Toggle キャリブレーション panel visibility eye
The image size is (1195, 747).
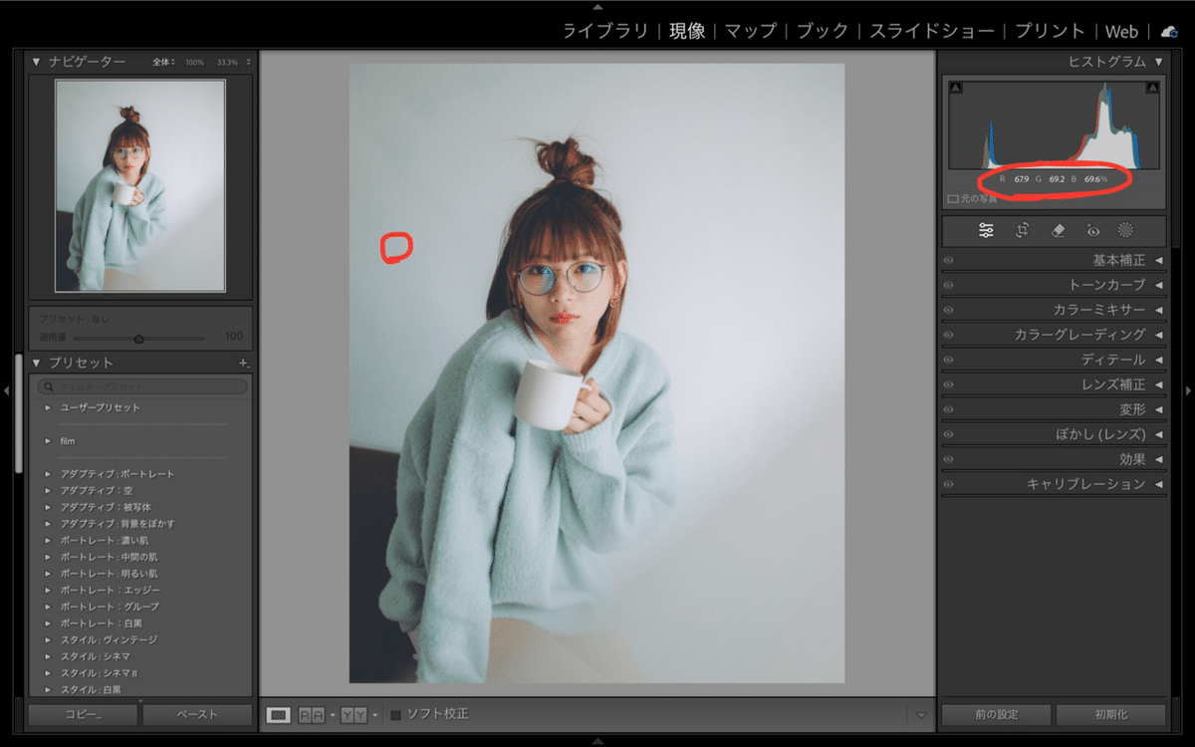pos(948,484)
